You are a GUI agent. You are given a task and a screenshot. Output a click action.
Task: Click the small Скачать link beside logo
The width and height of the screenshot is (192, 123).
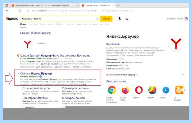click(x=41, y=44)
